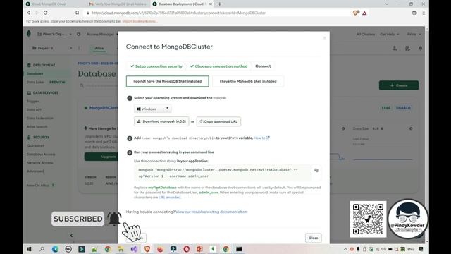The height and width of the screenshot is (254, 451).
Task: Copy the mongosh connection string with copy icon
Action: (x=316, y=170)
